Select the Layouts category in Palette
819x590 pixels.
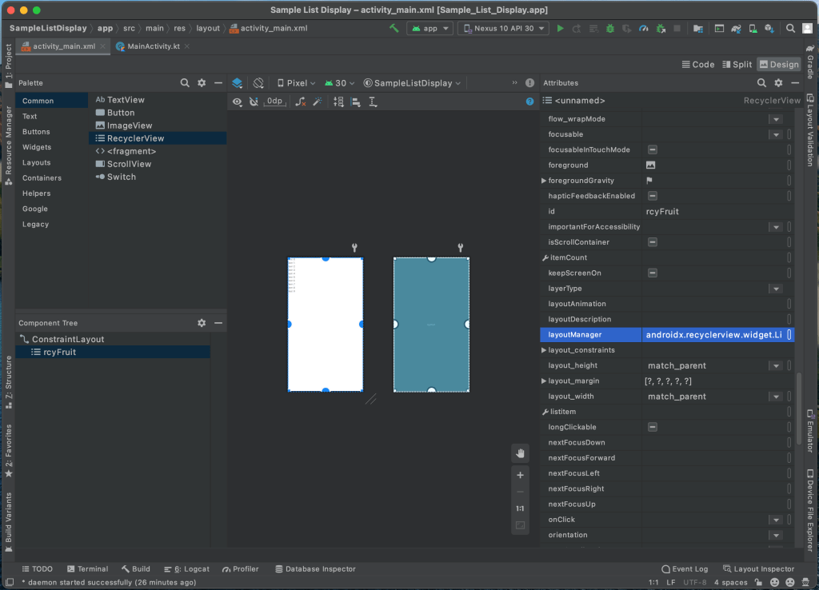click(x=37, y=162)
